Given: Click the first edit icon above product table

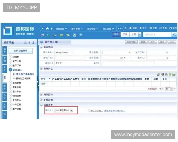Looking at the screenshot, I should click(x=159, y=74).
